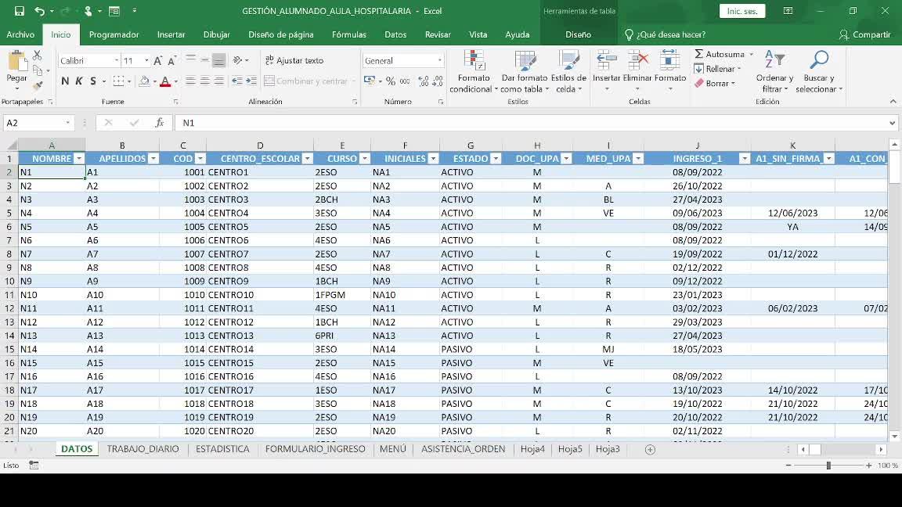Image resolution: width=902 pixels, height=507 pixels.
Task: Click the Format Painter brush icon
Action: click(37, 86)
